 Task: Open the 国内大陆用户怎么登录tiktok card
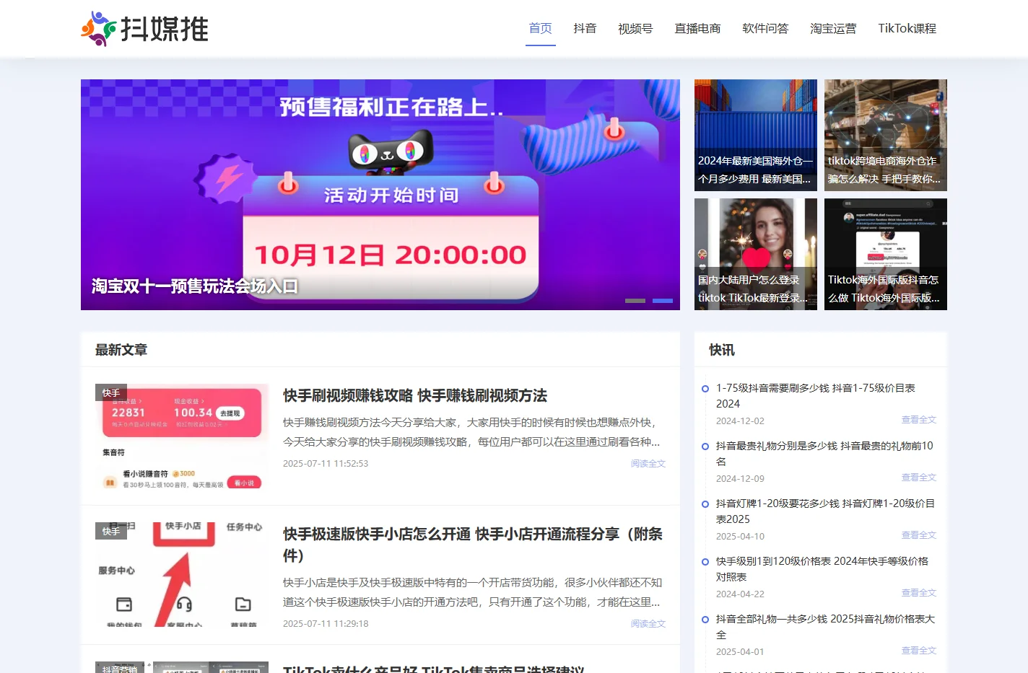click(x=756, y=254)
